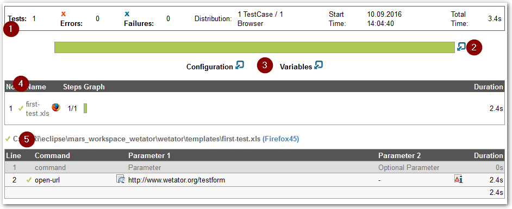Screen dimensions: 512x209
Task: Click the Configuration label
Action: (210, 67)
